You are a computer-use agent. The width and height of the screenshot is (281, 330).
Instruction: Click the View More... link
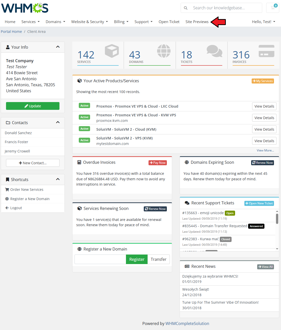click(265, 150)
